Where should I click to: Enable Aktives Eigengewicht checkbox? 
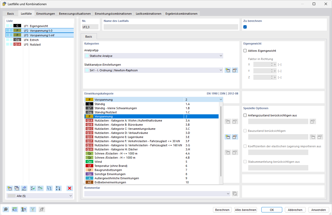(245, 51)
